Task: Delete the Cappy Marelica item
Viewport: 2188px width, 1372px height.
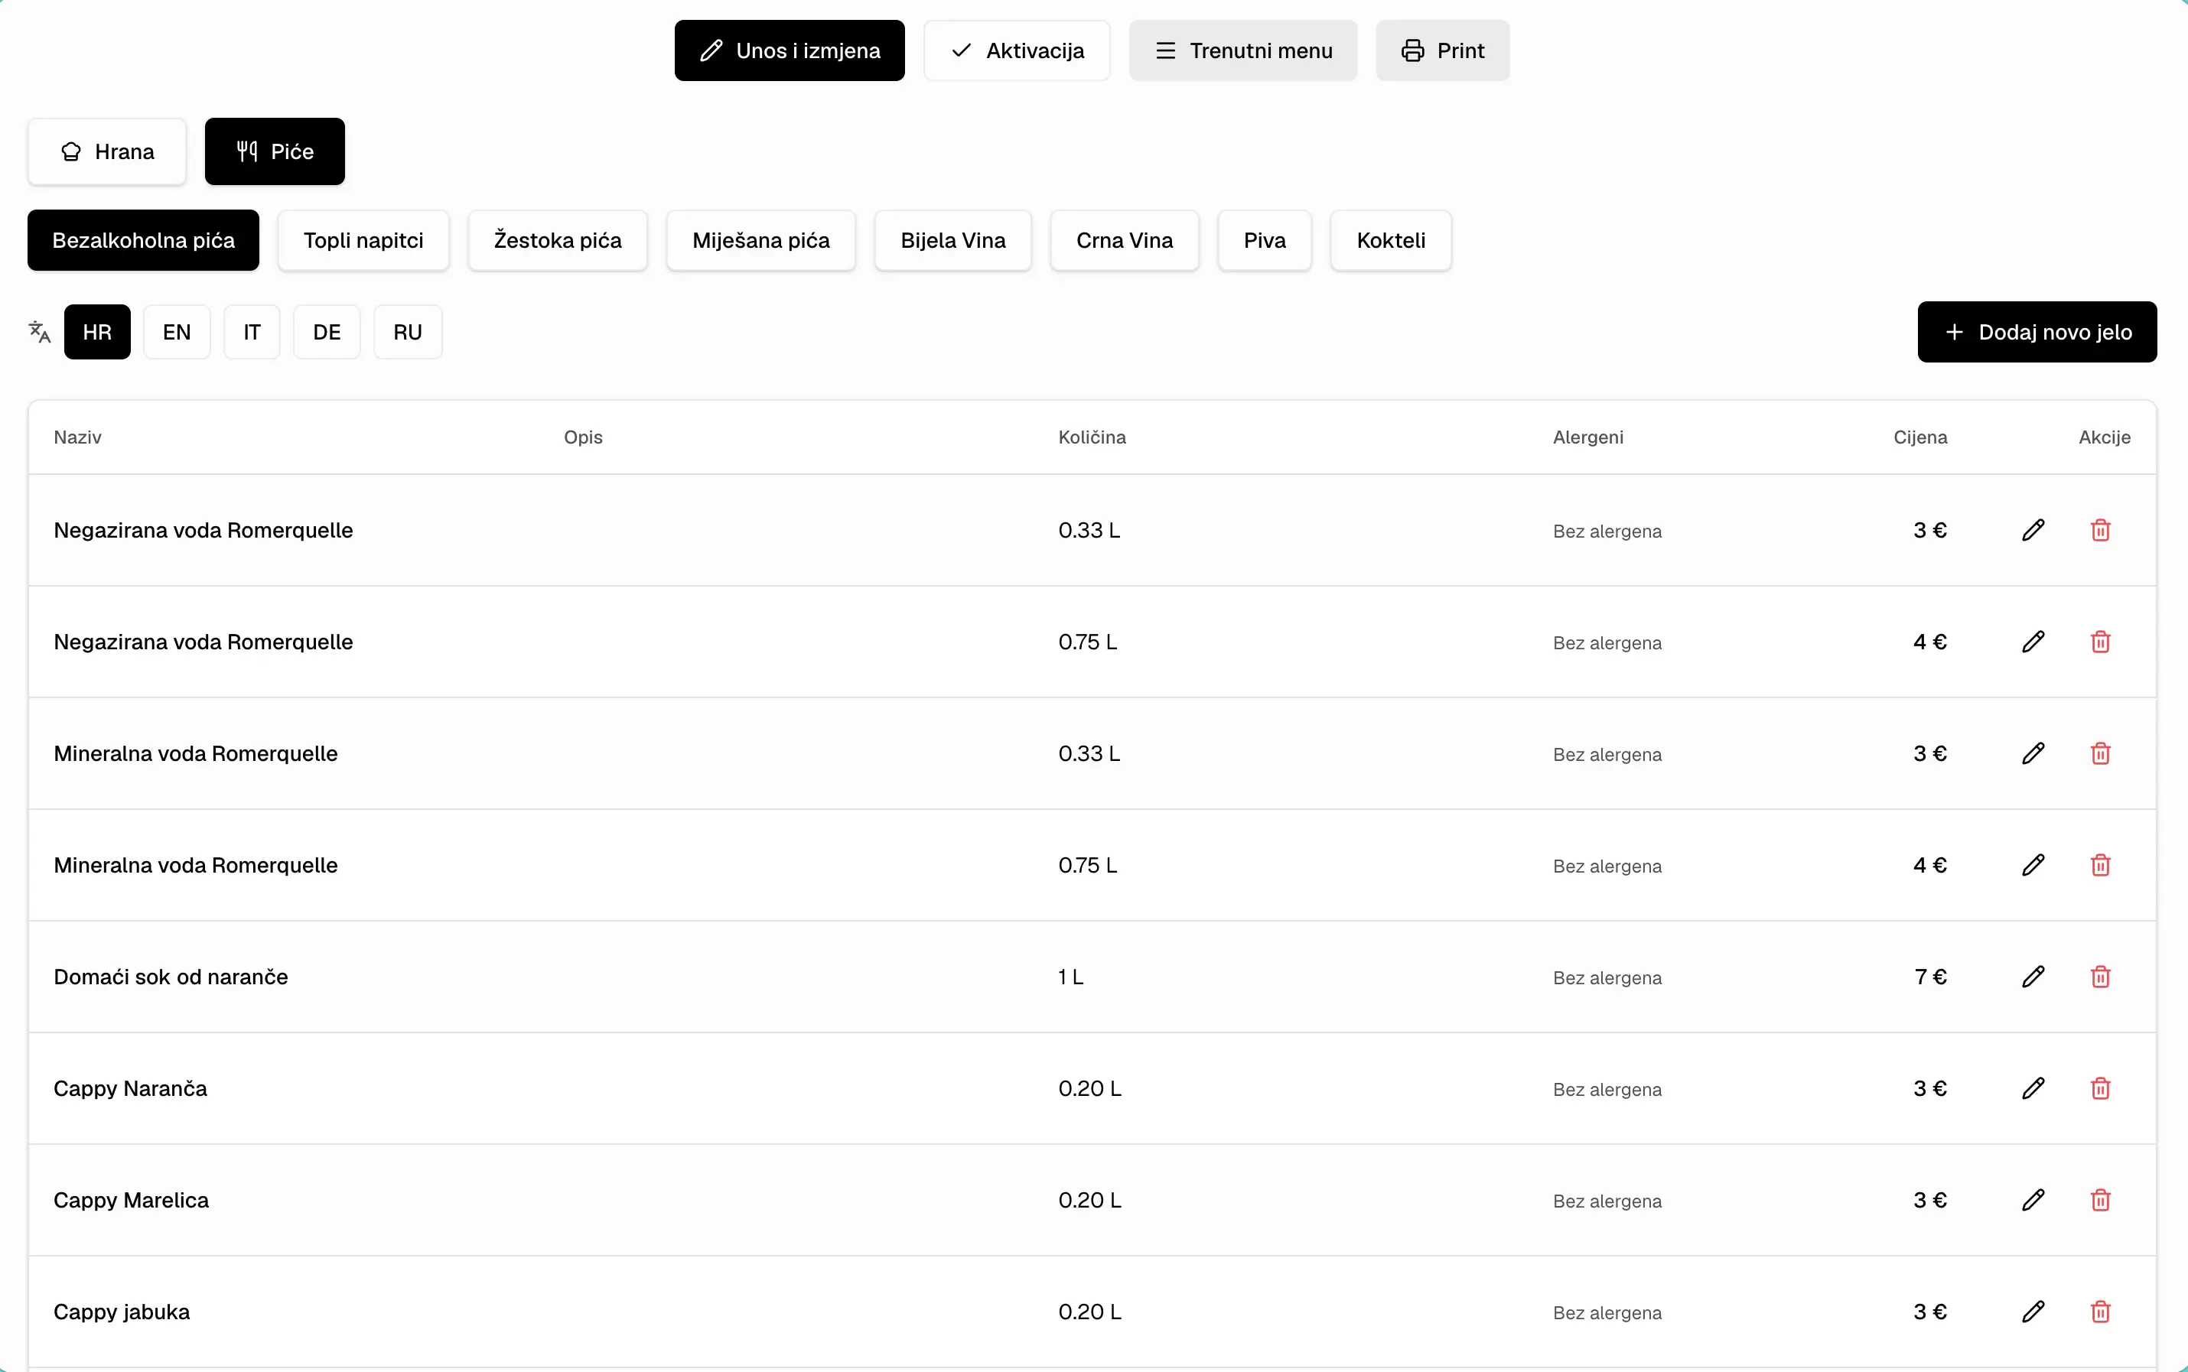Action: click(x=2100, y=1200)
